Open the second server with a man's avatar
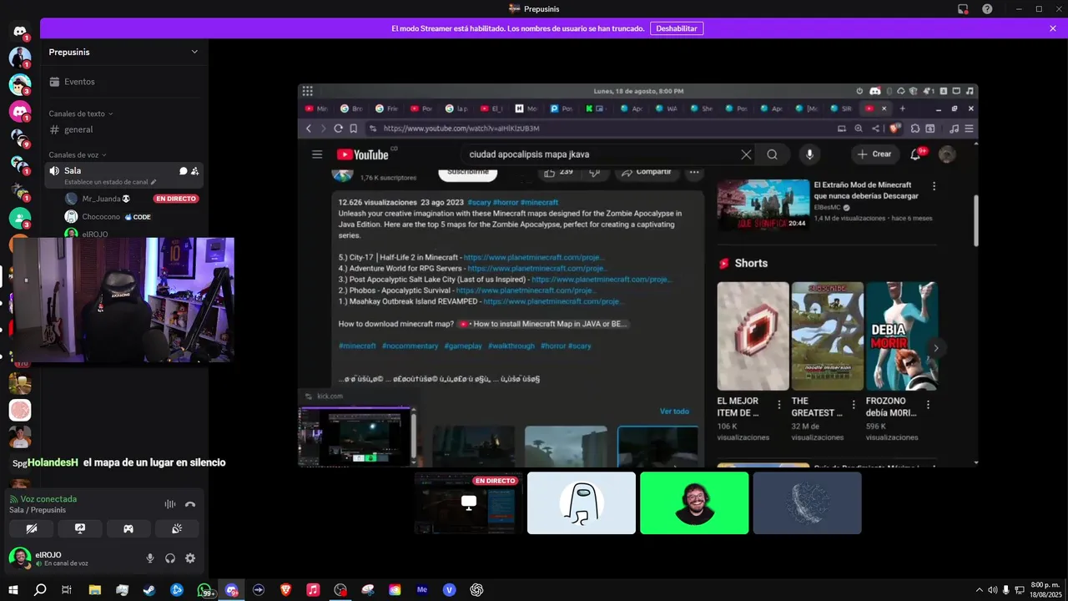Screen dimensions: 1068x601 pyautogui.click(x=20, y=58)
